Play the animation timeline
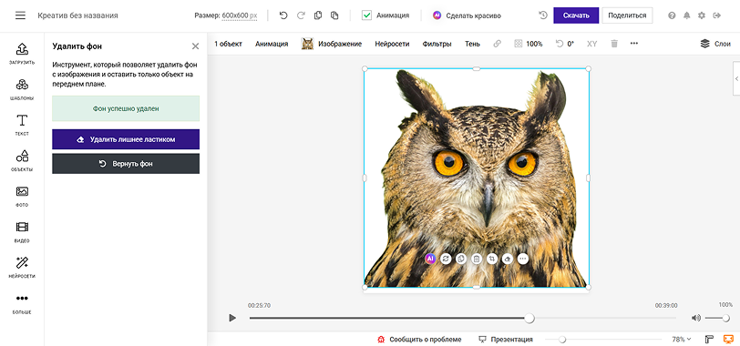The image size is (740, 346). 232,318
